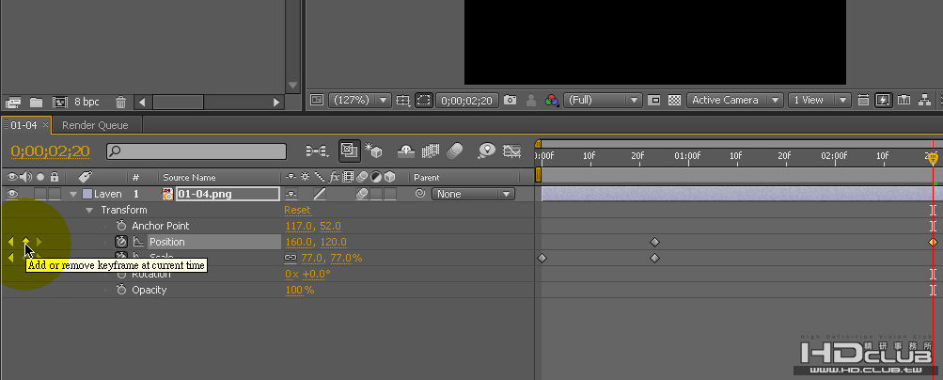Open the 127% magnification dropdown
943x380 pixels.
[x=360, y=101]
